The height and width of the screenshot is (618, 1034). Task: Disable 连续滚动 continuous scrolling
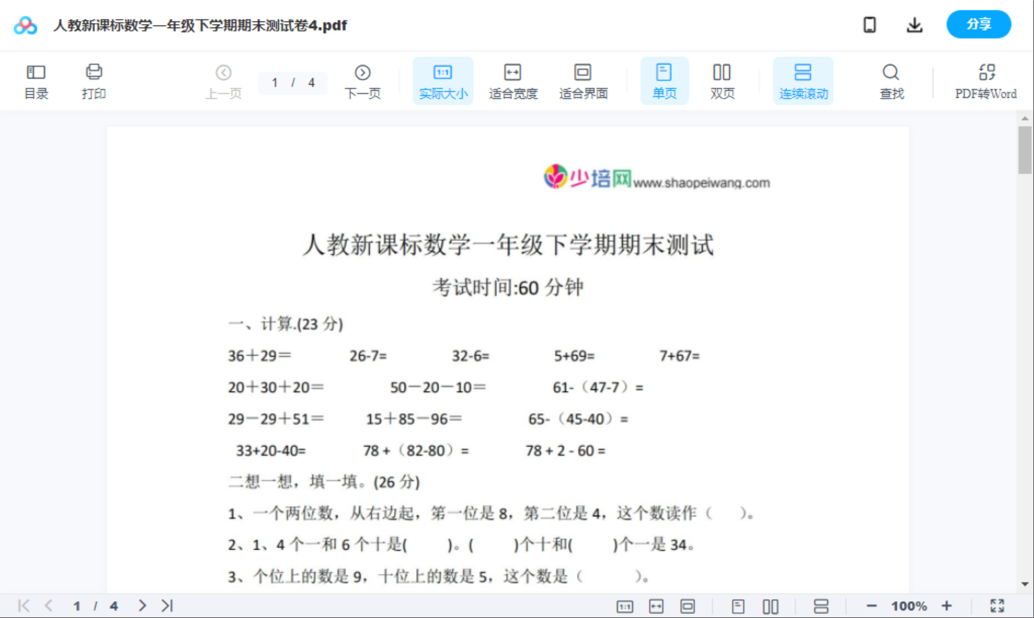(x=803, y=80)
